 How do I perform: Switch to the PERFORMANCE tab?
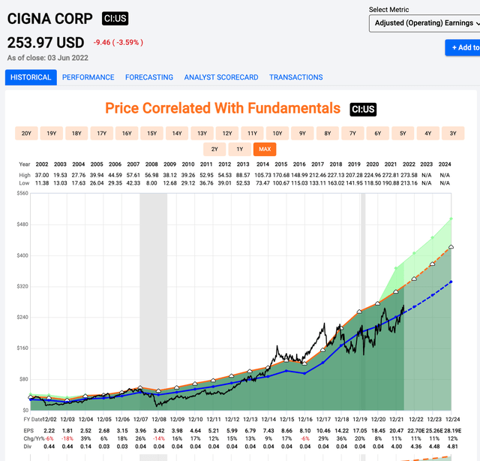88,77
